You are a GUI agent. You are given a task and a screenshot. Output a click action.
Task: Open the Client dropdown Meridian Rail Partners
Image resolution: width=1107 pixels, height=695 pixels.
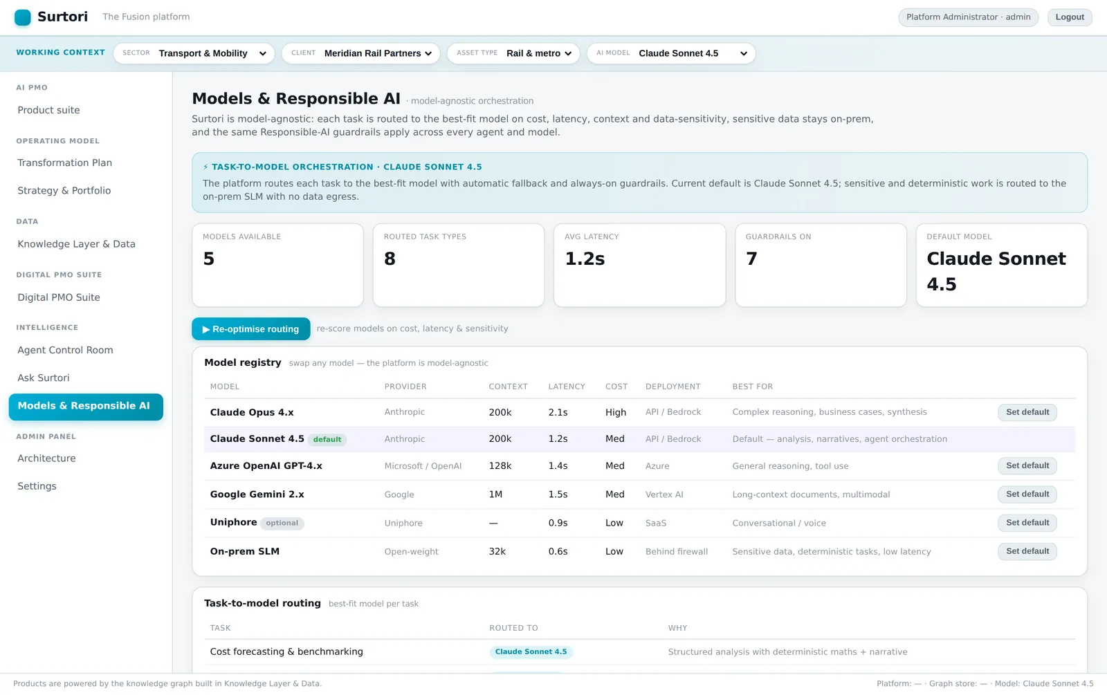click(360, 53)
